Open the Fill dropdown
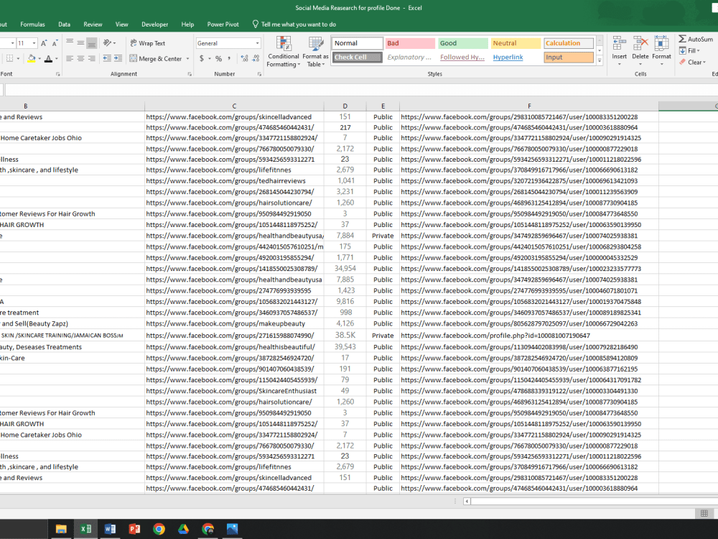The height and width of the screenshot is (539, 718). click(689, 50)
